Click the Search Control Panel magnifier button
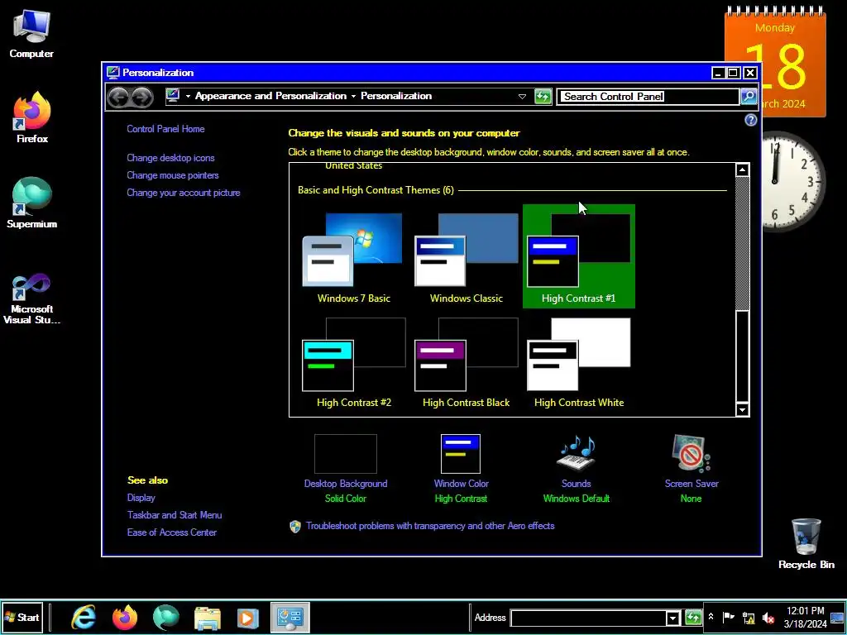847x635 pixels. click(748, 97)
